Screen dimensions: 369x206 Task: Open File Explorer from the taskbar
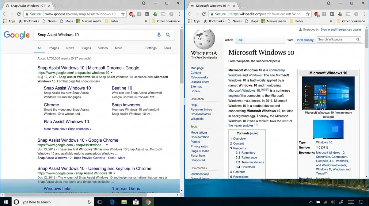124,202
